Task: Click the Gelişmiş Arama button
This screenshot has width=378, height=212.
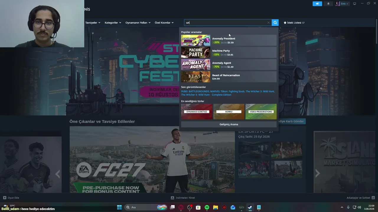Action: coord(229,124)
